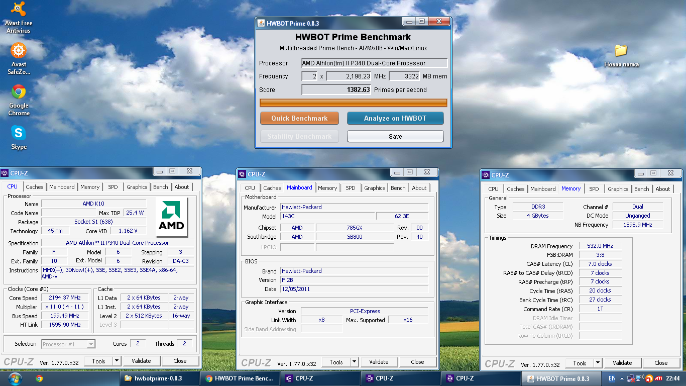The image size is (686, 386).
Task: Click the Multiplier value x 11.0 ( 4 - 11 )
Action: 65,307
